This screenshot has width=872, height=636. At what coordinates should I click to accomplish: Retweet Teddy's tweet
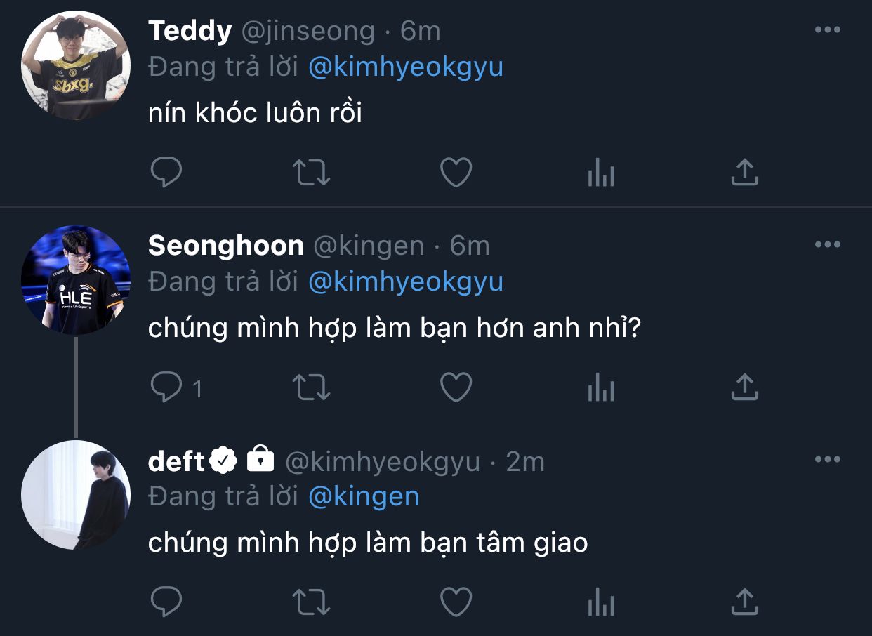point(311,172)
